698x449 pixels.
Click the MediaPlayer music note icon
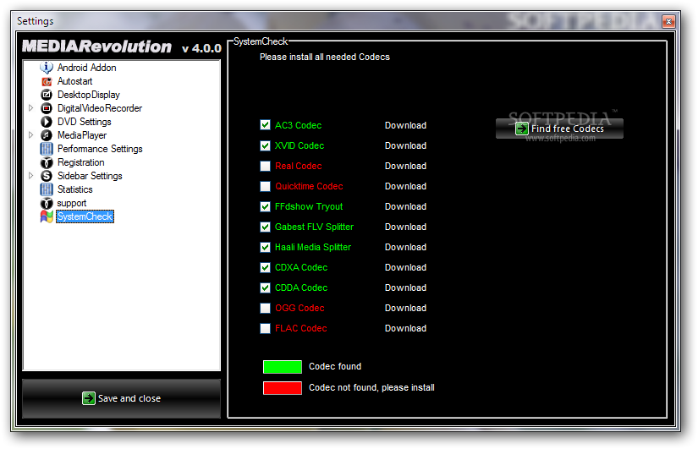(47, 135)
